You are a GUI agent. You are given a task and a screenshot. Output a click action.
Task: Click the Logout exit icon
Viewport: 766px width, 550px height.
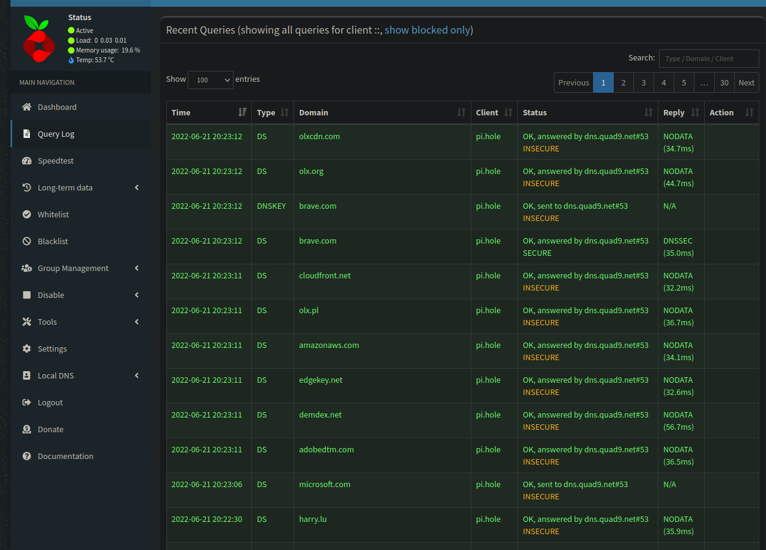[x=26, y=402]
